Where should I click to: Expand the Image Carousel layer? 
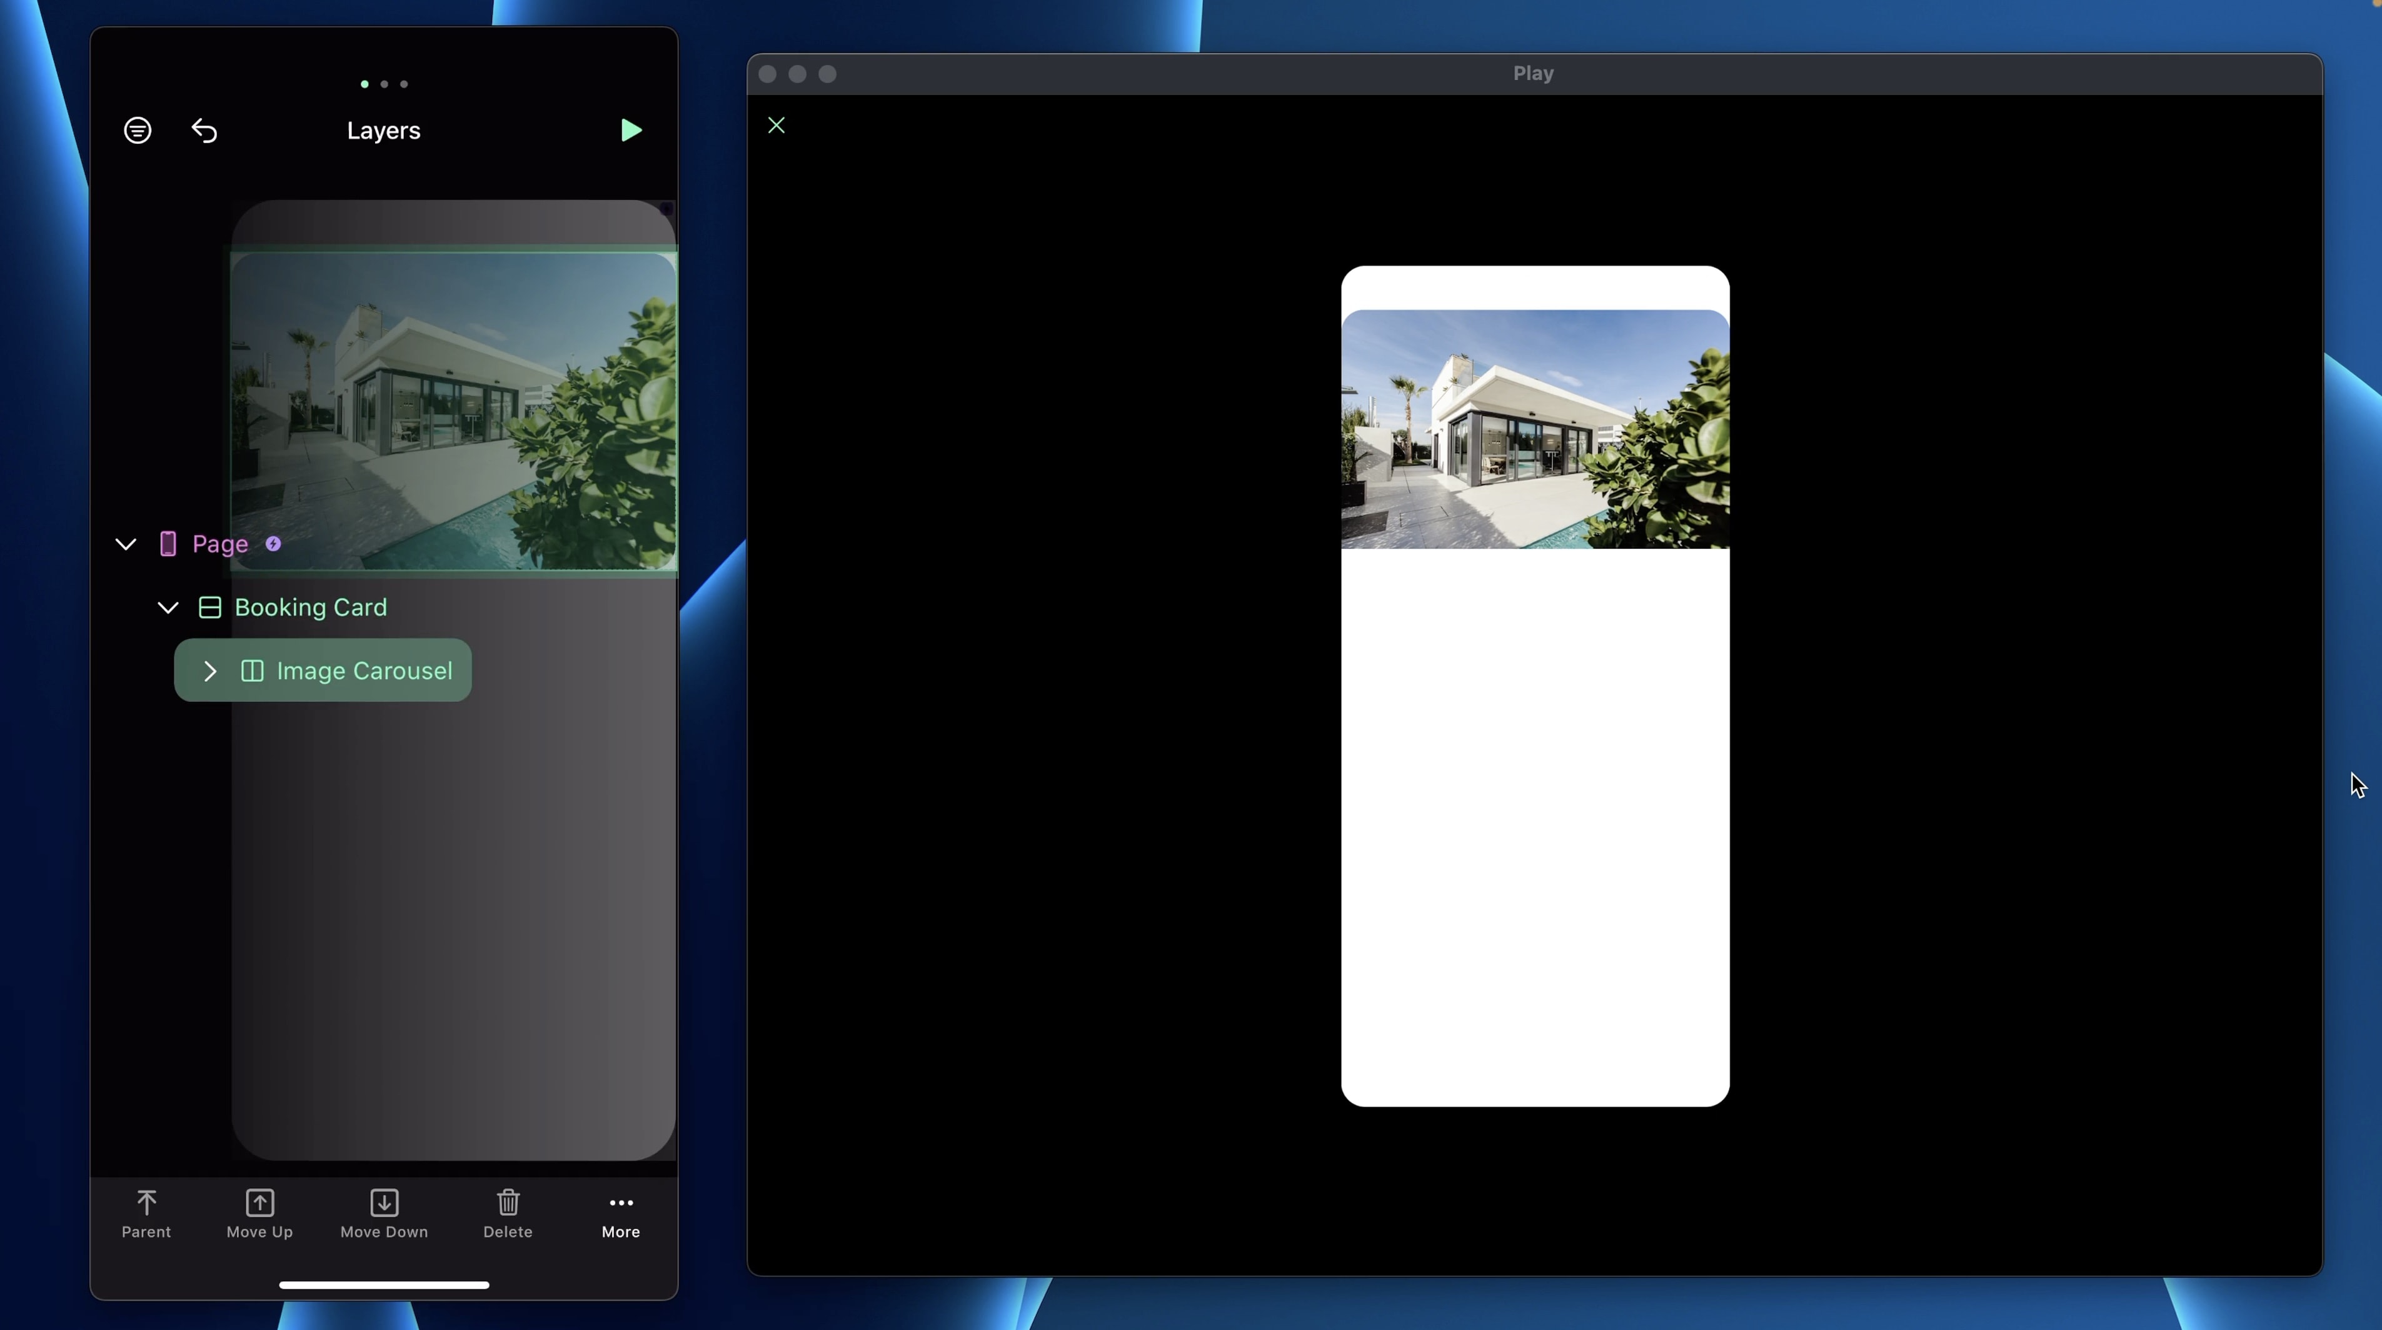click(210, 671)
